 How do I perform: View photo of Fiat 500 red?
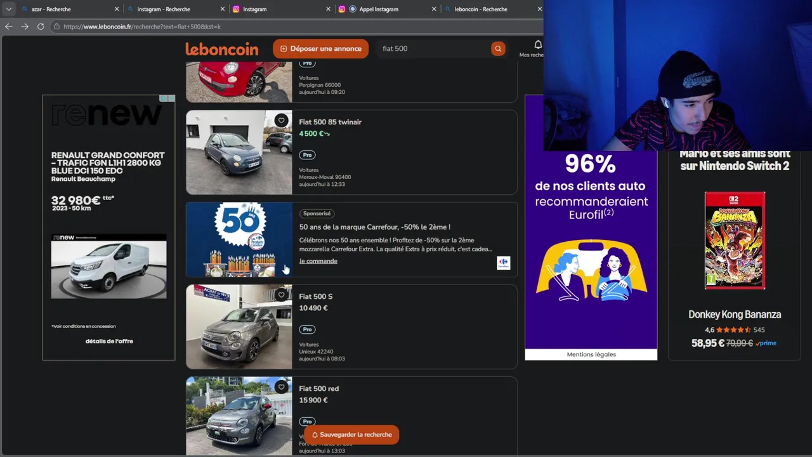point(239,416)
